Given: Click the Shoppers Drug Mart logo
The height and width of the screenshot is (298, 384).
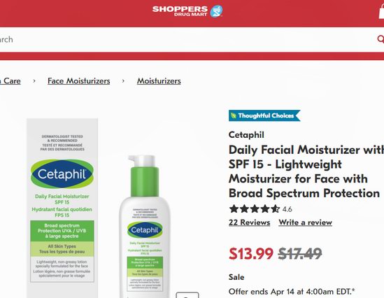Looking at the screenshot, I should [187, 11].
